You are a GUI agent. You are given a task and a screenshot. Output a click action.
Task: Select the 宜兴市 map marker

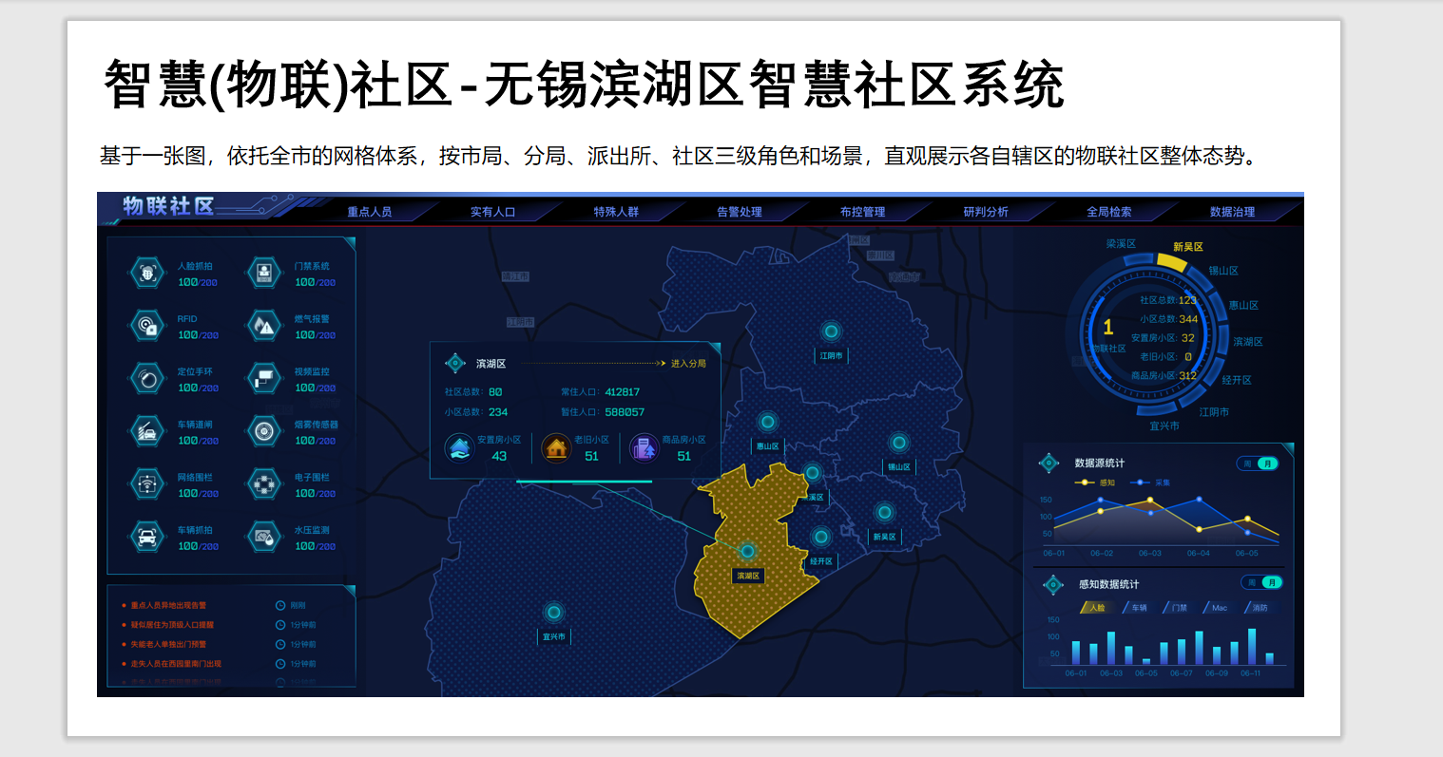(553, 613)
